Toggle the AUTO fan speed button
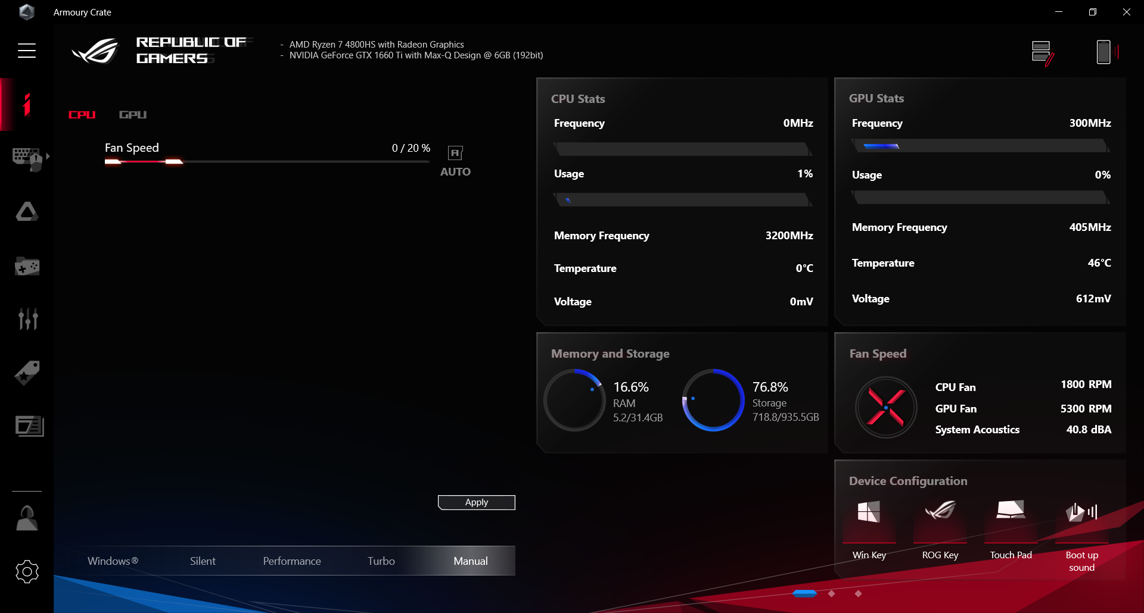The image size is (1144, 613). click(455, 161)
